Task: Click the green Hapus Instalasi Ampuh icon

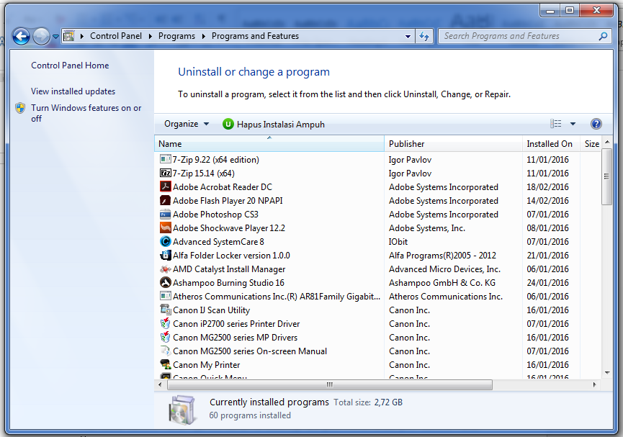Action: pyautogui.click(x=228, y=123)
